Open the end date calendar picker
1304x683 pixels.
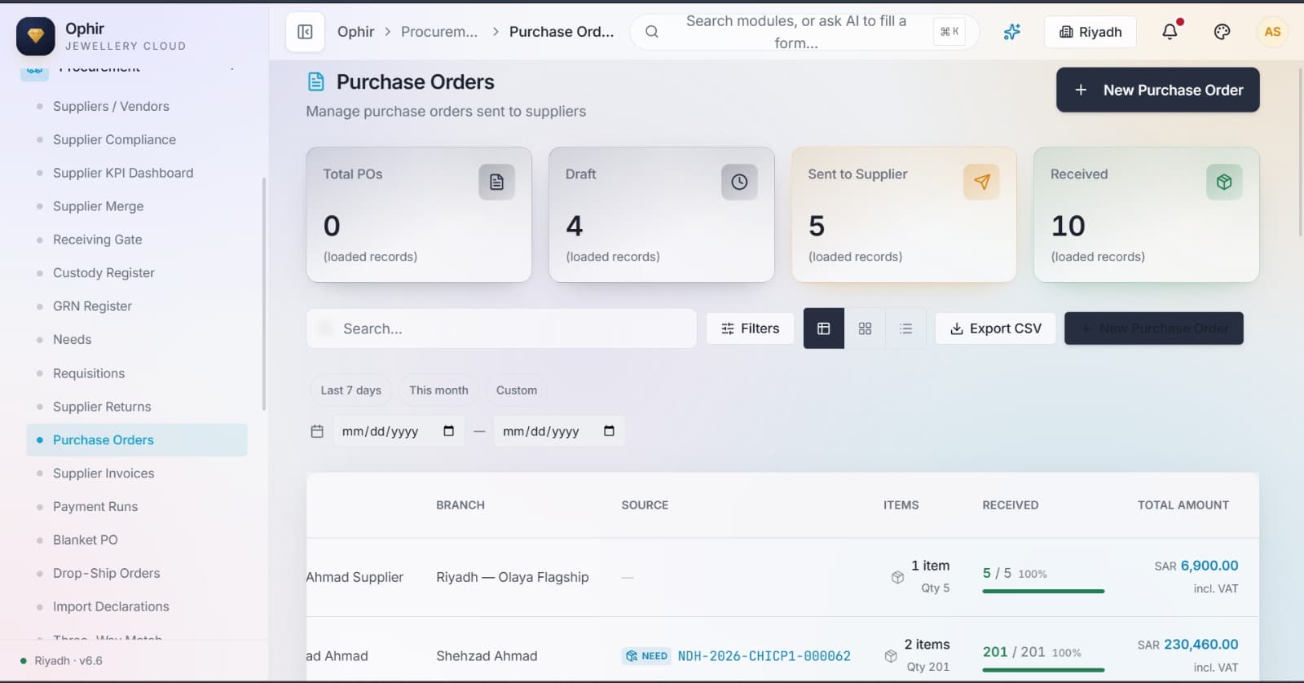pyautogui.click(x=609, y=431)
